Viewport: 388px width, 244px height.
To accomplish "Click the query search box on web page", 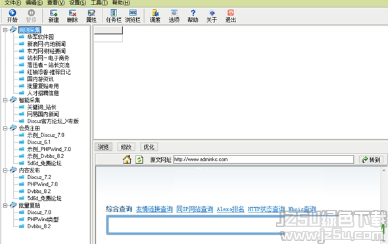I will click(195, 225).
